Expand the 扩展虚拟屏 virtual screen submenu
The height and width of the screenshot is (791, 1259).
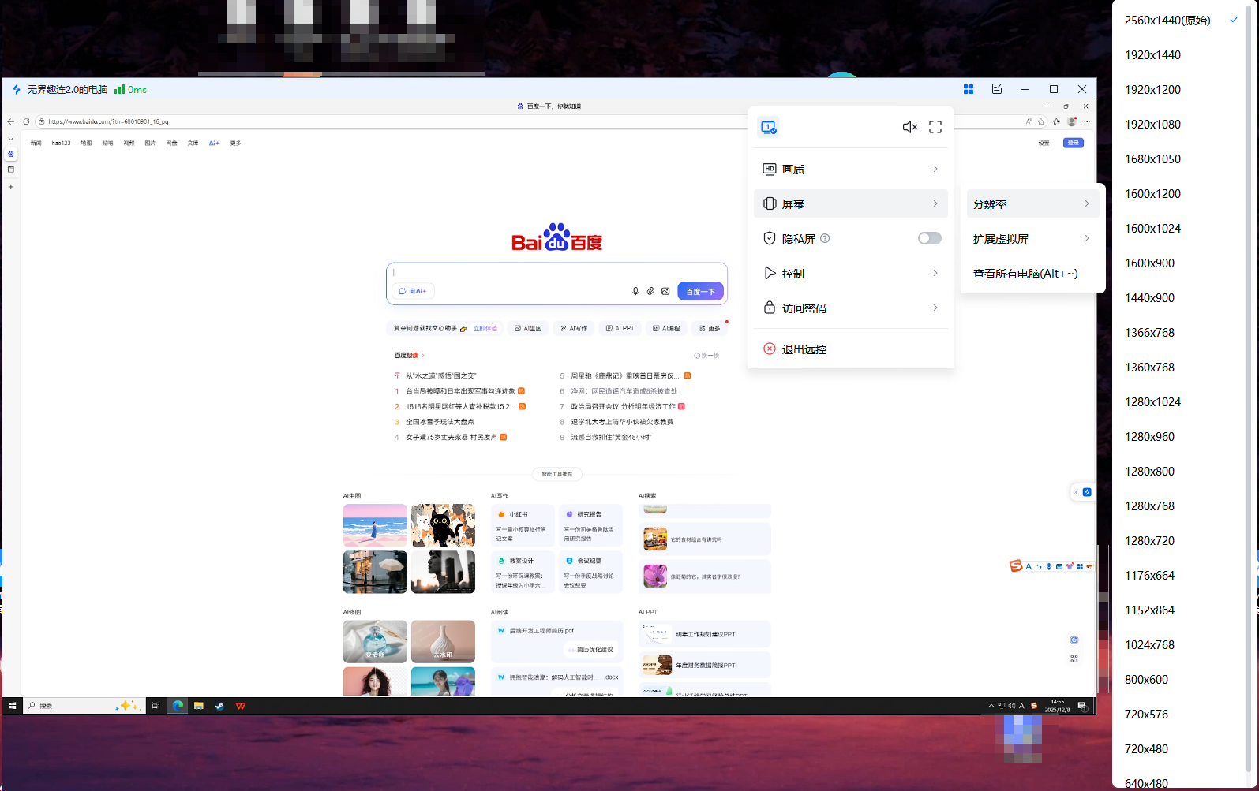click(1032, 238)
